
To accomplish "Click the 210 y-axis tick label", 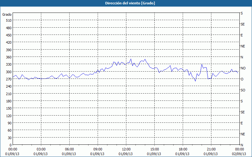I will pyautogui.click(x=9, y=94).
